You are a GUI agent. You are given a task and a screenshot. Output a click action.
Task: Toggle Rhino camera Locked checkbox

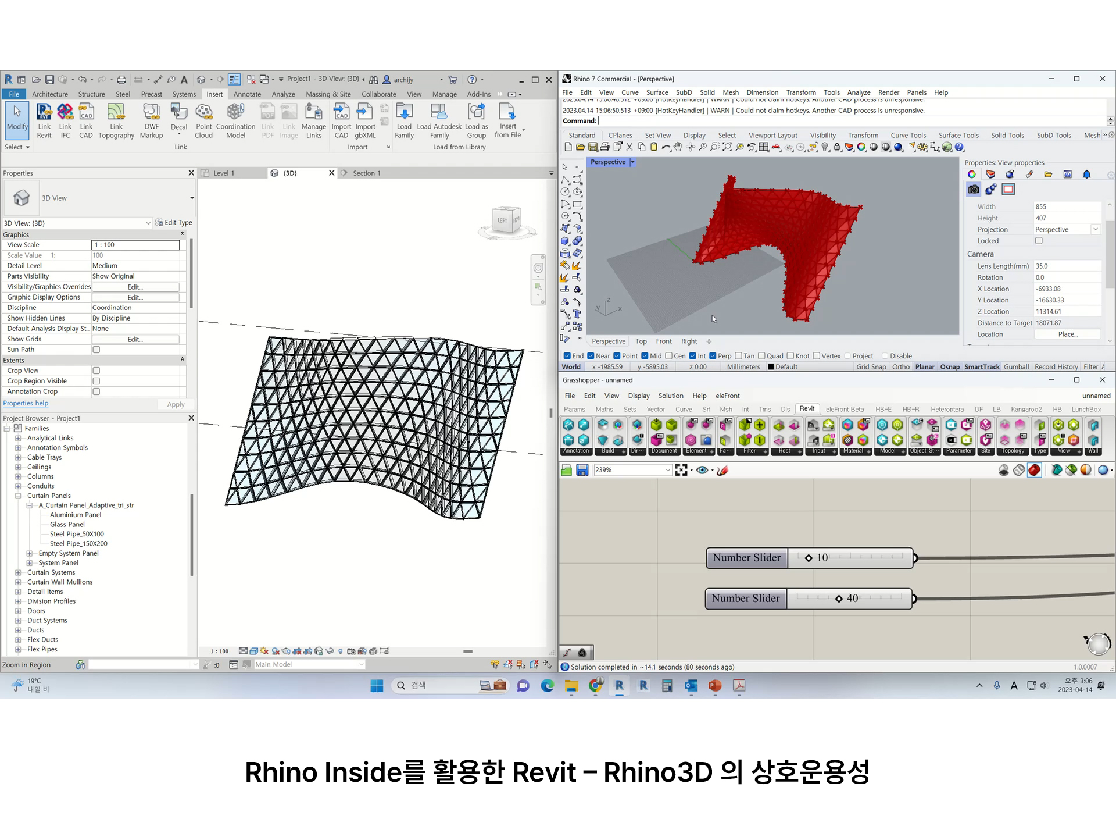1039,241
